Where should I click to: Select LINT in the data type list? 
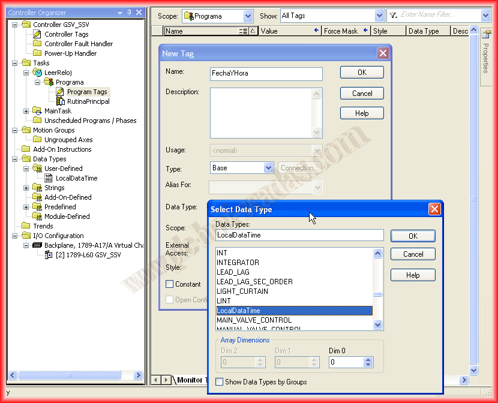[x=224, y=301]
